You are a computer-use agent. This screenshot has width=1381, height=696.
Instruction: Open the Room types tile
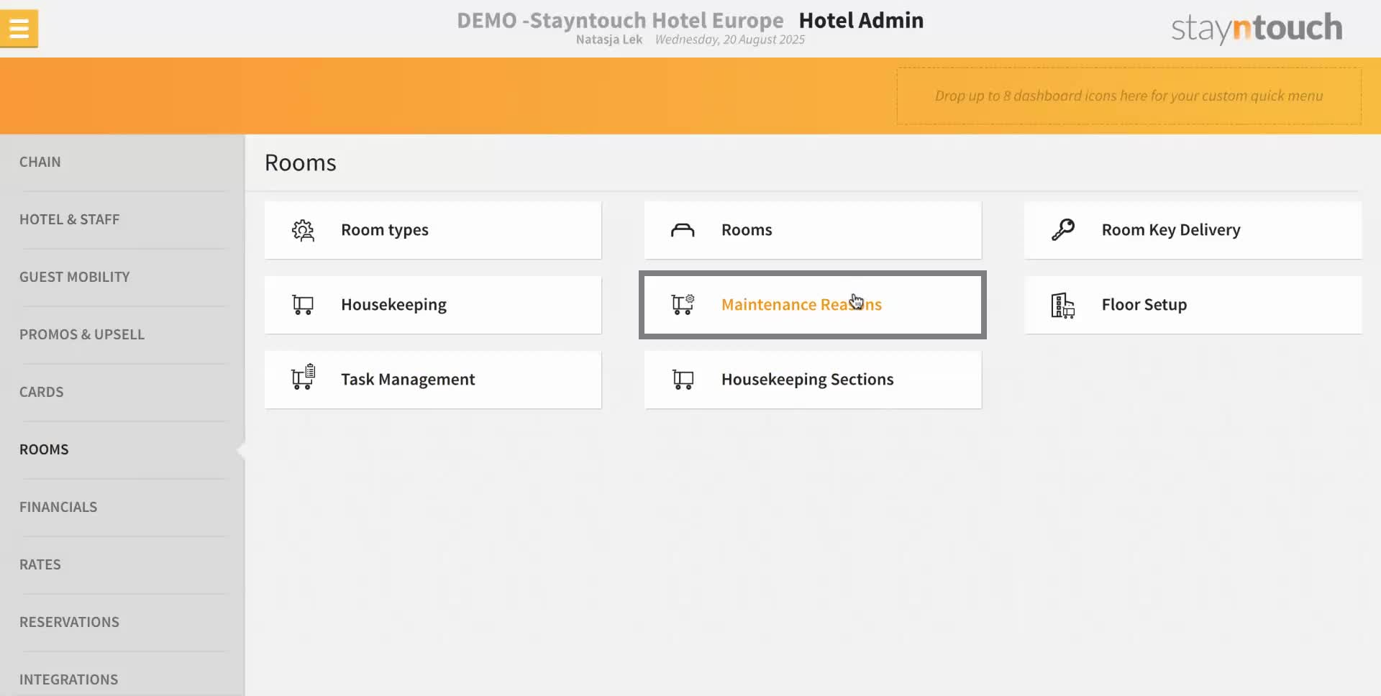coord(433,230)
